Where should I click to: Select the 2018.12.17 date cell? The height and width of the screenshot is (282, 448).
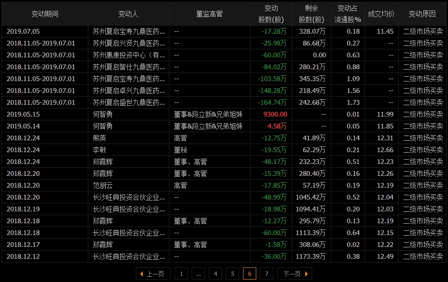pyautogui.click(x=23, y=245)
